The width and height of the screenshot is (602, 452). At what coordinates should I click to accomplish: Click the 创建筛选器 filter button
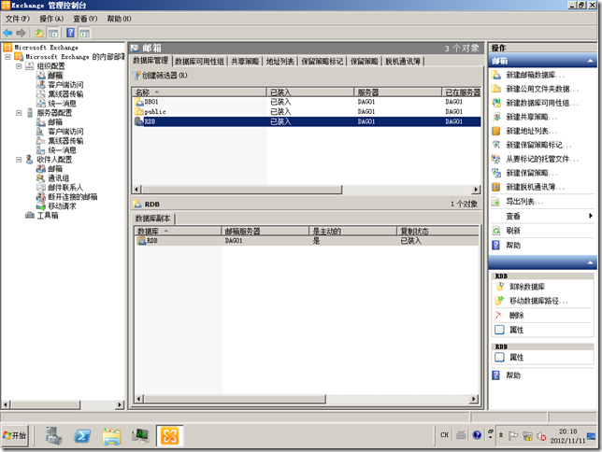tap(160, 76)
